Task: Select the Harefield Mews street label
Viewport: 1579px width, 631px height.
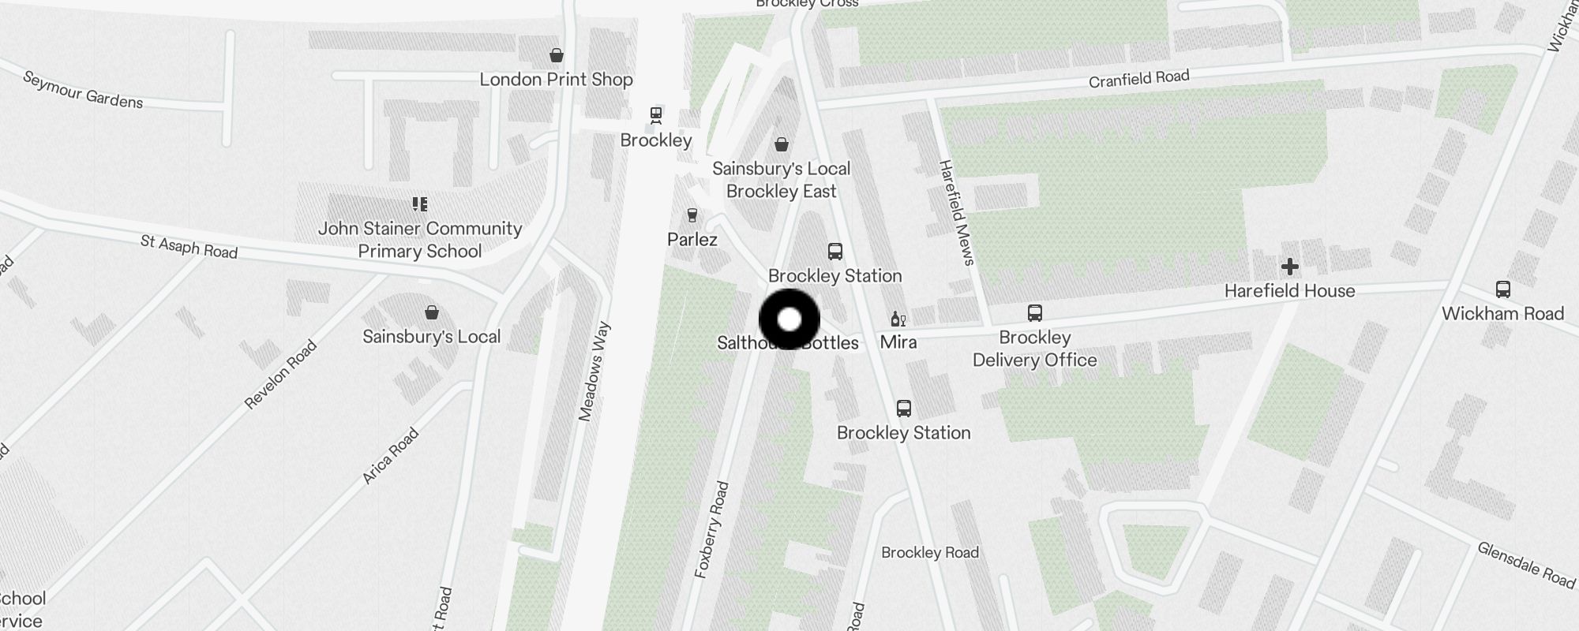Action: tap(957, 212)
